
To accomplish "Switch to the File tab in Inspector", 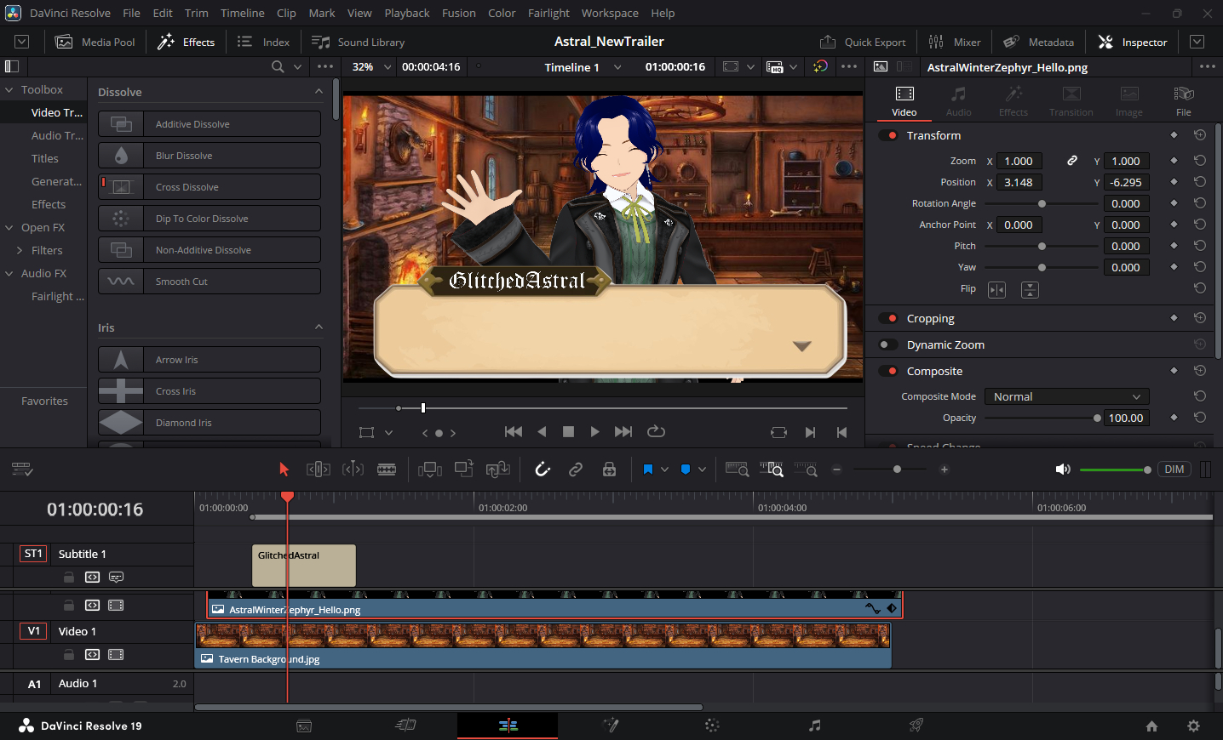I will pyautogui.click(x=1183, y=100).
